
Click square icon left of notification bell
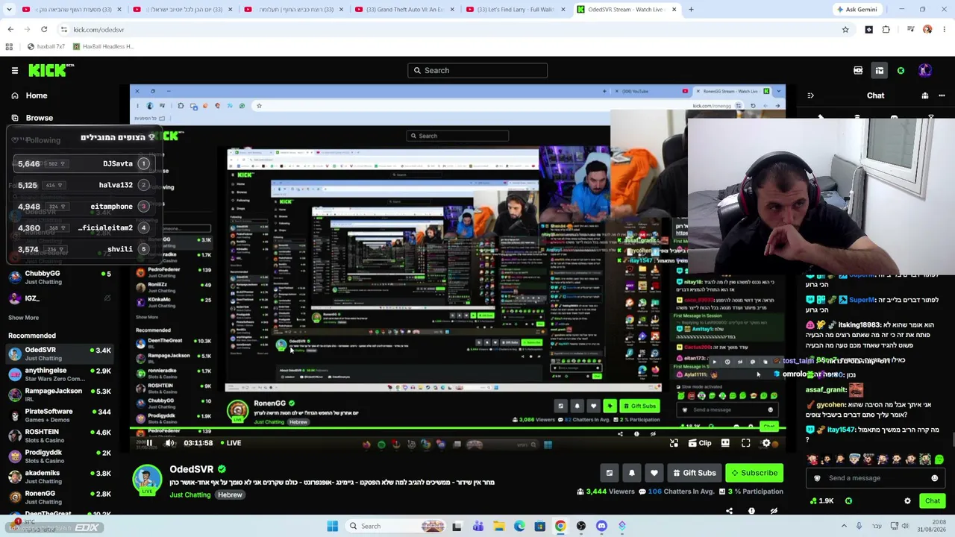coord(610,473)
